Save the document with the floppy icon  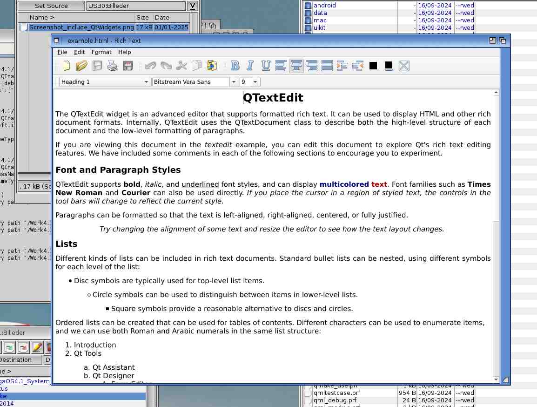click(97, 66)
